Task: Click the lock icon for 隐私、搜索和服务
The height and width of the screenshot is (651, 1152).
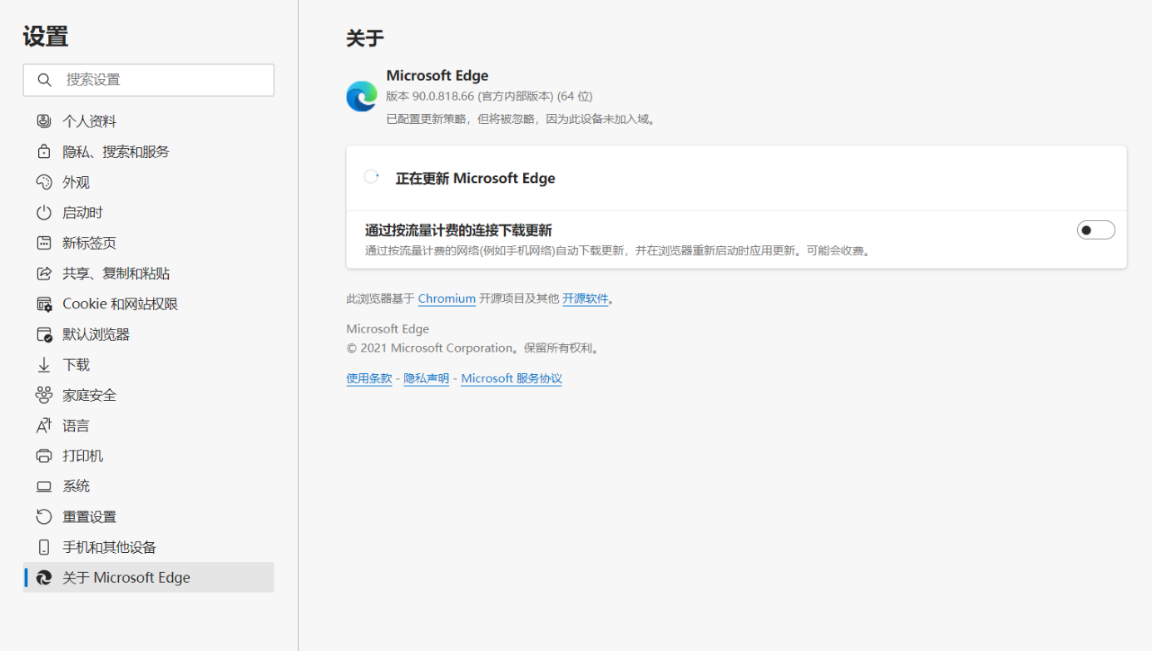Action: pos(44,151)
